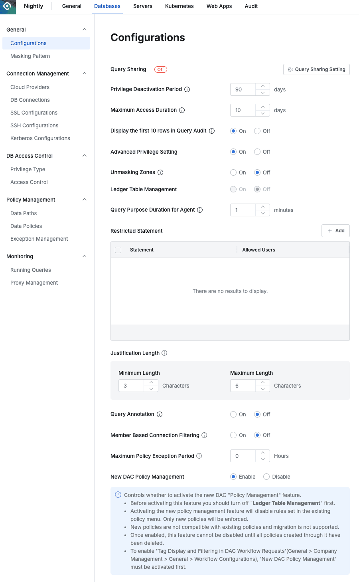Viewport: 359px width, 582px height.
Task: Click info icon next to Justification Length
Action: point(164,353)
